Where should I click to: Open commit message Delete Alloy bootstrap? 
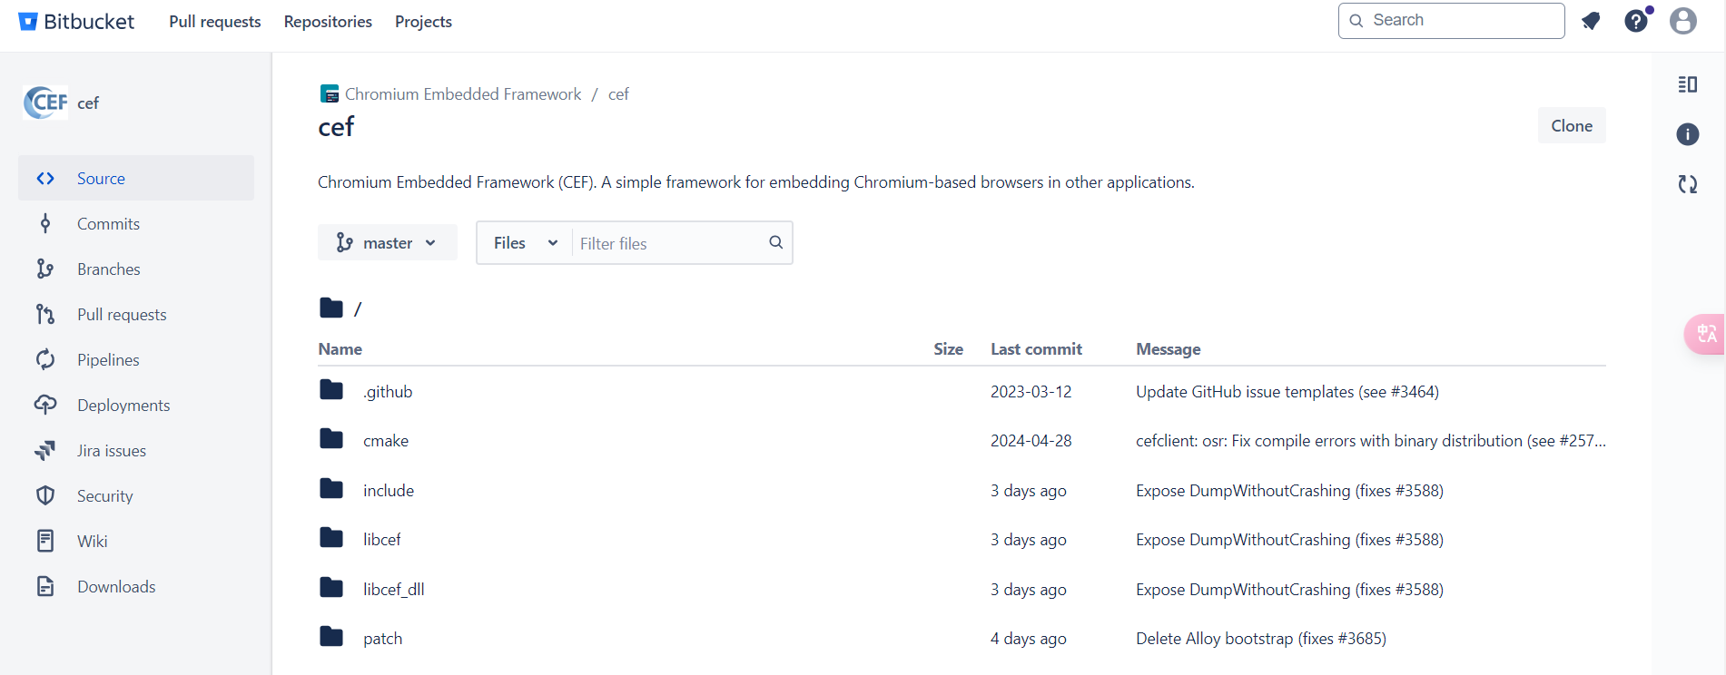point(1261,639)
